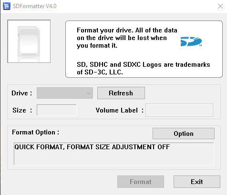Click the format warning message text
Image resolution: width=227 pixels, height=195 pixels.
tap(127, 38)
